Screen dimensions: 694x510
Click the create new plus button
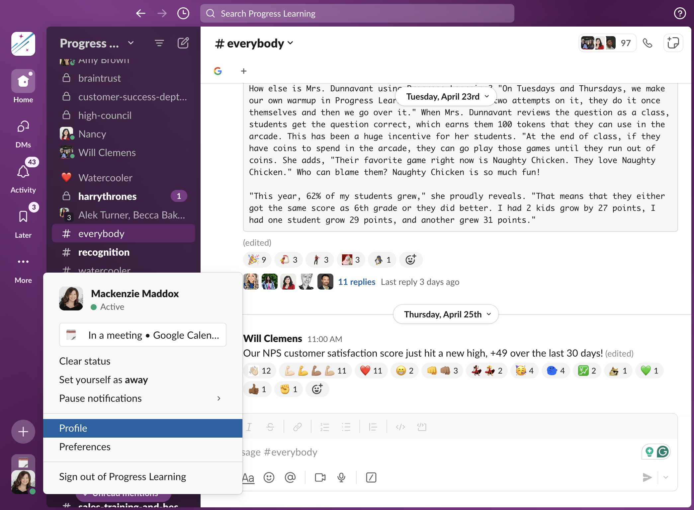point(23,432)
